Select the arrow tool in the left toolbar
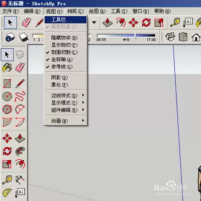The width and height of the screenshot is (201, 201). click(x=7, y=55)
